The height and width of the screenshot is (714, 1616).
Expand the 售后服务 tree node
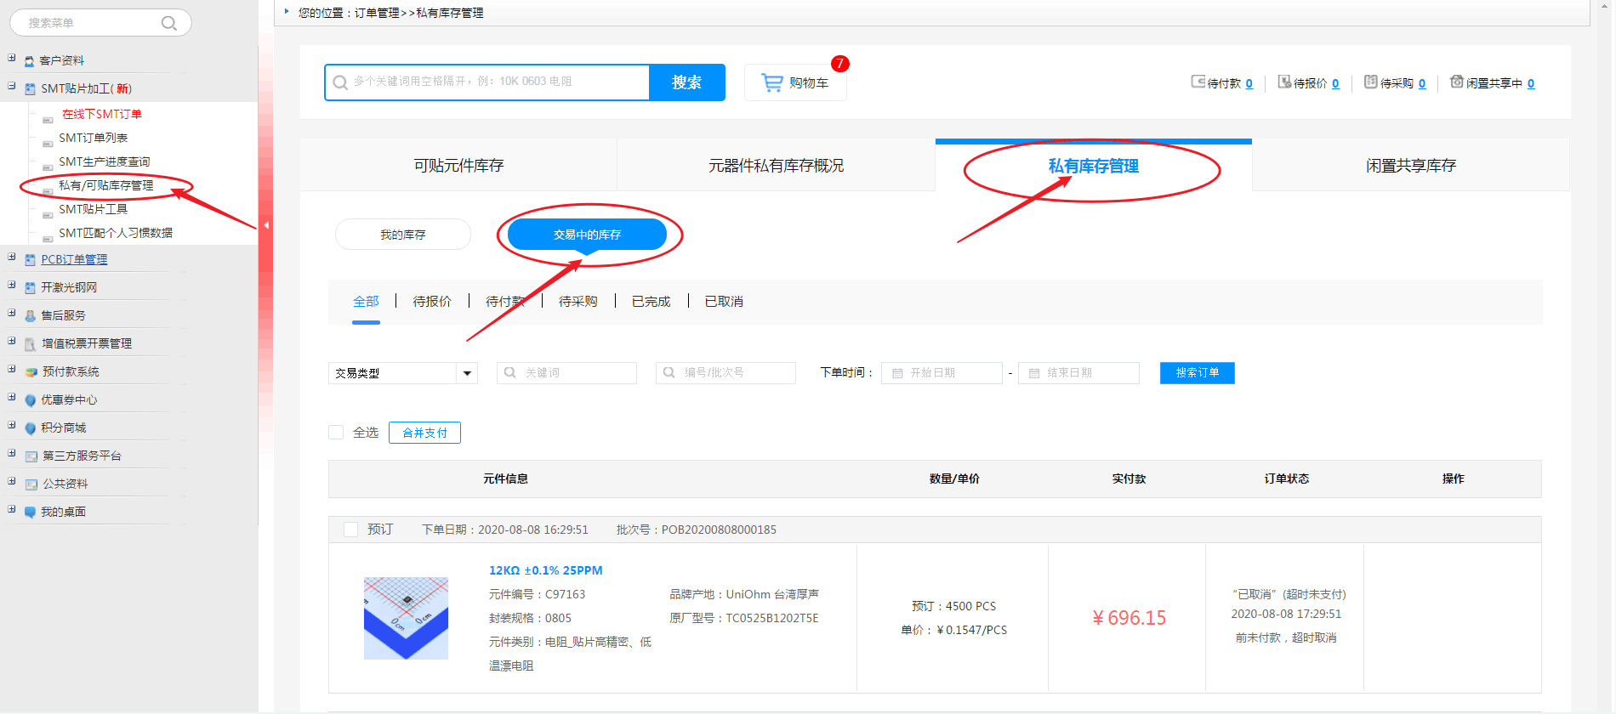12,313
